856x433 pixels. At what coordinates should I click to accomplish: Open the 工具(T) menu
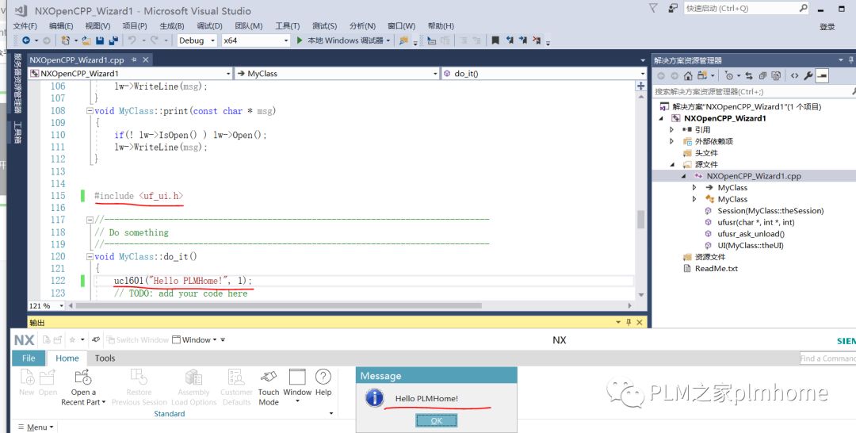(x=287, y=25)
